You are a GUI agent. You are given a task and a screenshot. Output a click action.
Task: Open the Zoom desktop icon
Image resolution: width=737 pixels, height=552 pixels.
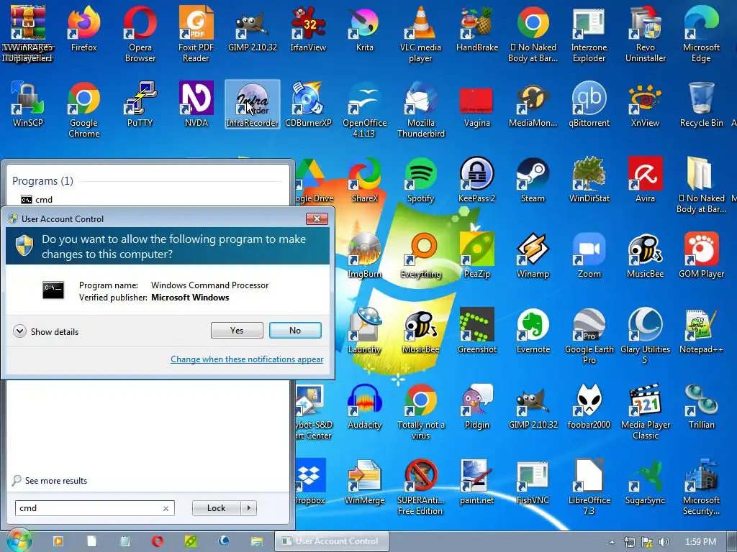[589, 255]
